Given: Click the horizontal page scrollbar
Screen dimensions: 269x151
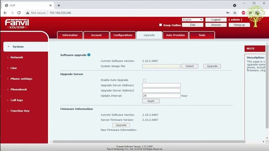Looking at the screenshot, I should point(149,142).
